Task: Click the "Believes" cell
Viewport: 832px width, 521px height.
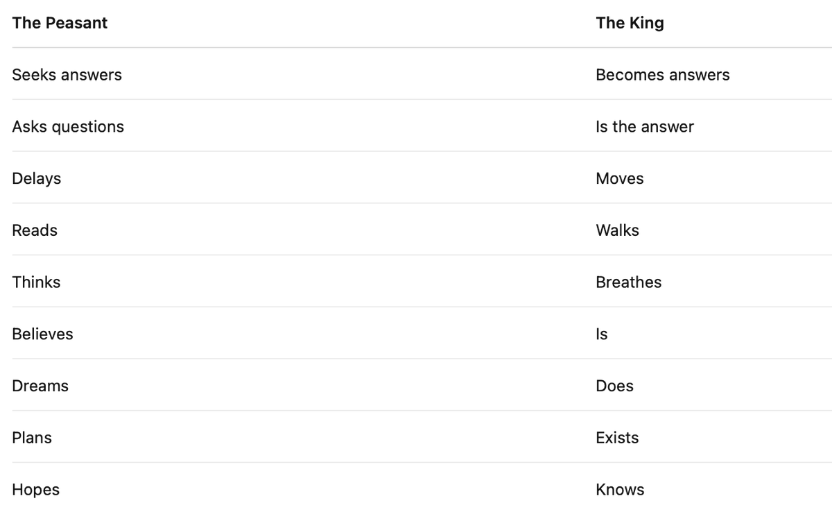Action: coord(42,334)
